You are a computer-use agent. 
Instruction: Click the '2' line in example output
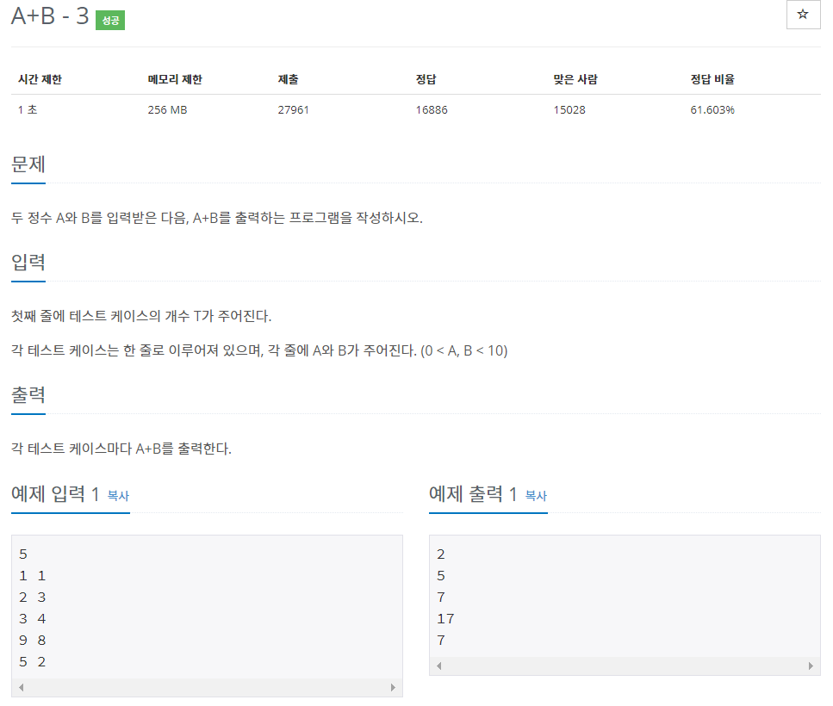[x=441, y=554]
